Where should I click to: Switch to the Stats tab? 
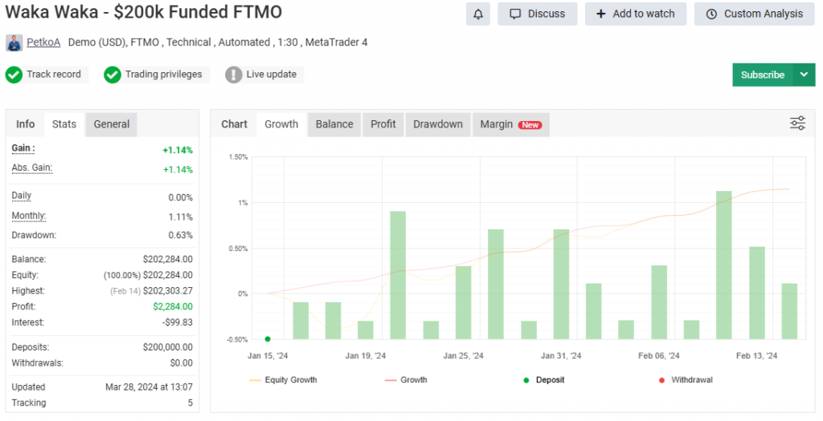click(x=64, y=124)
